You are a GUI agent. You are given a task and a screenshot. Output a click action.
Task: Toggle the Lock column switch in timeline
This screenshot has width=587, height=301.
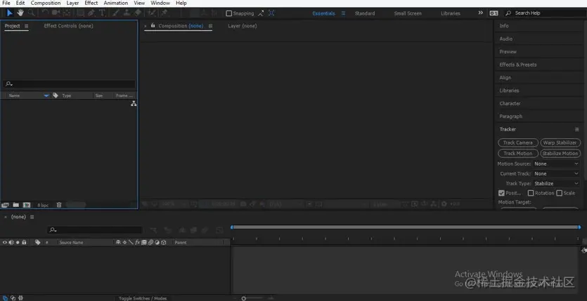pos(24,242)
